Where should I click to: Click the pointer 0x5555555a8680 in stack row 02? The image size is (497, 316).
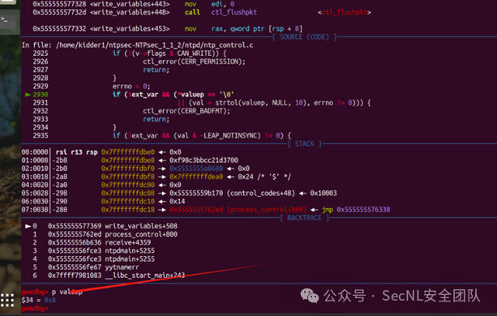click(196, 169)
